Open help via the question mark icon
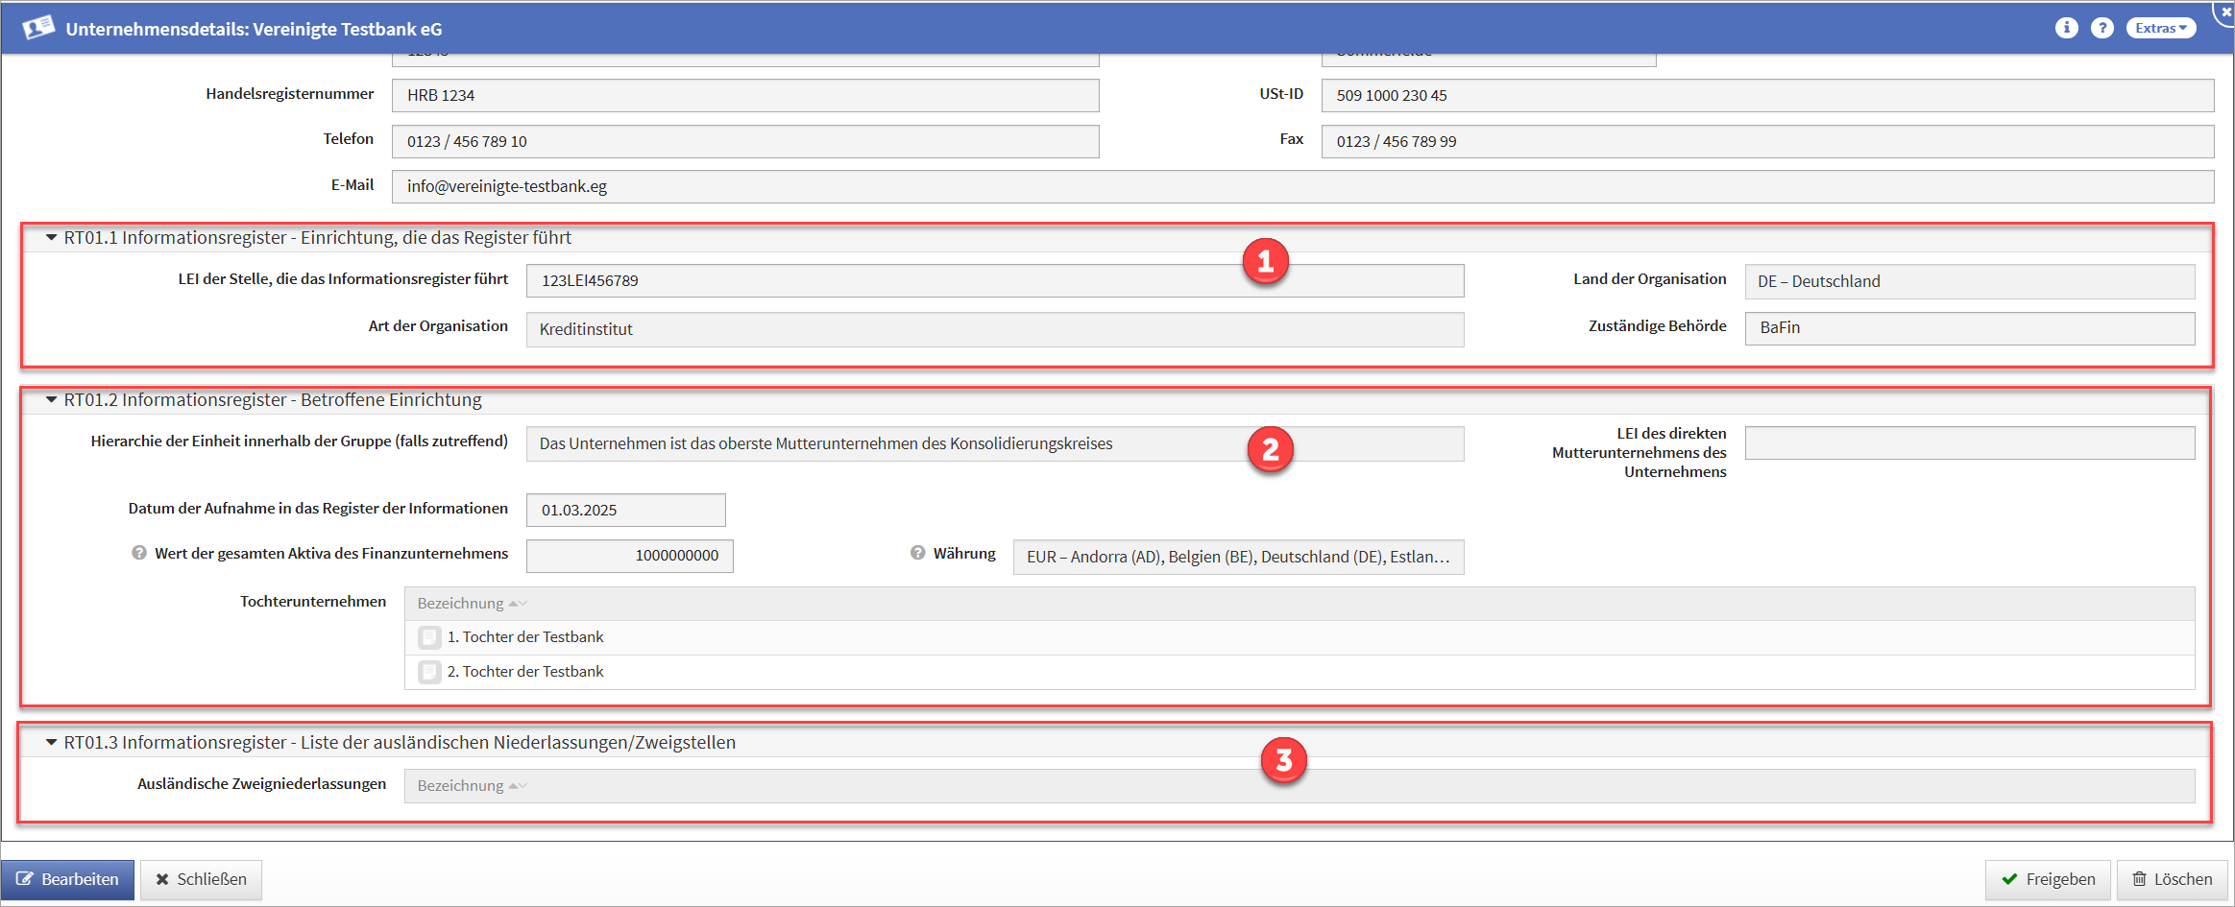The width and height of the screenshot is (2235, 907). click(x=2102, y=28)
